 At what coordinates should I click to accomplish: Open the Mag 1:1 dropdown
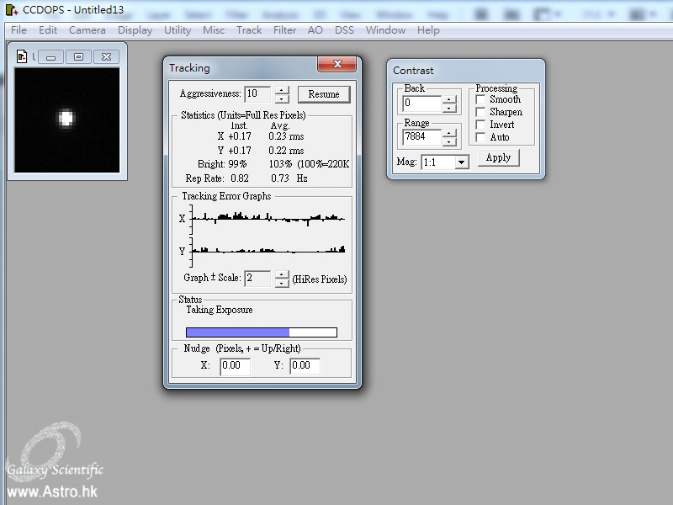coord(461,162)
